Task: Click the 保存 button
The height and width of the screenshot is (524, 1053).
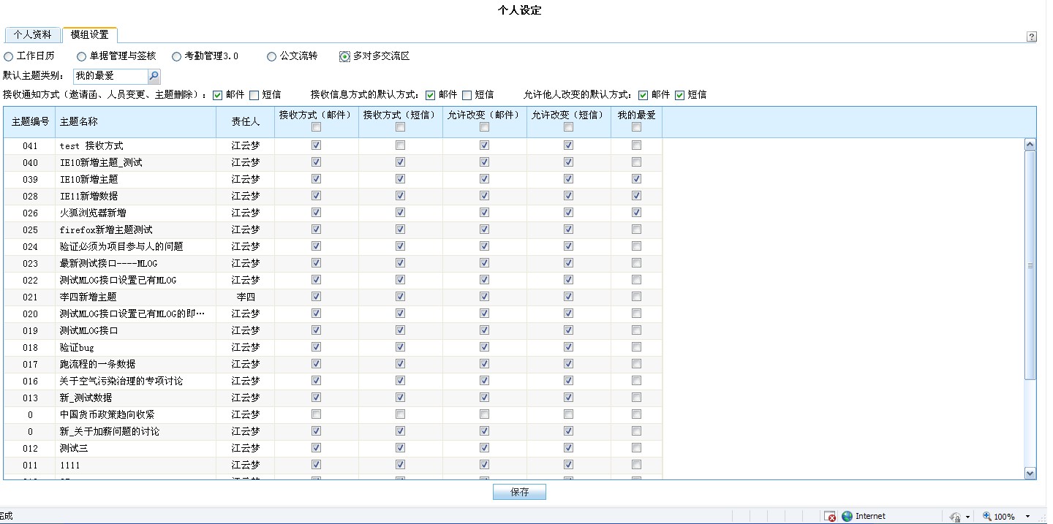Action: (x=519, y=492)
